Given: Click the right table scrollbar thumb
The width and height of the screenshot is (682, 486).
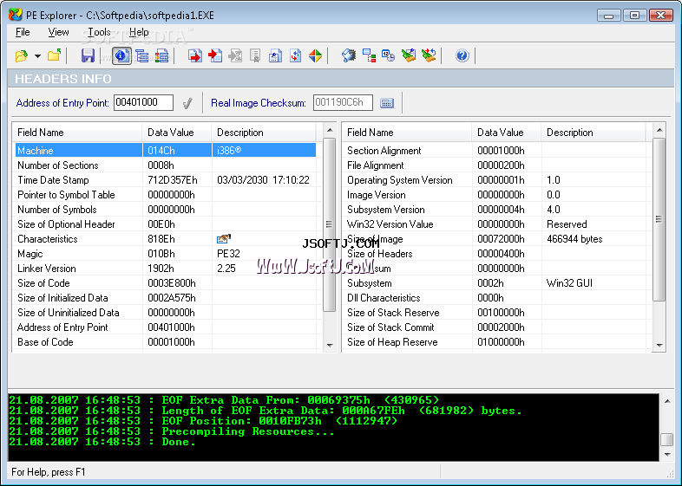Looking at the screenshot, I should click(x=659, y=219).
